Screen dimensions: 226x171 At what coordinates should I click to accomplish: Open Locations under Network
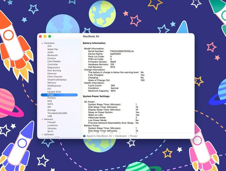point(53,125)
